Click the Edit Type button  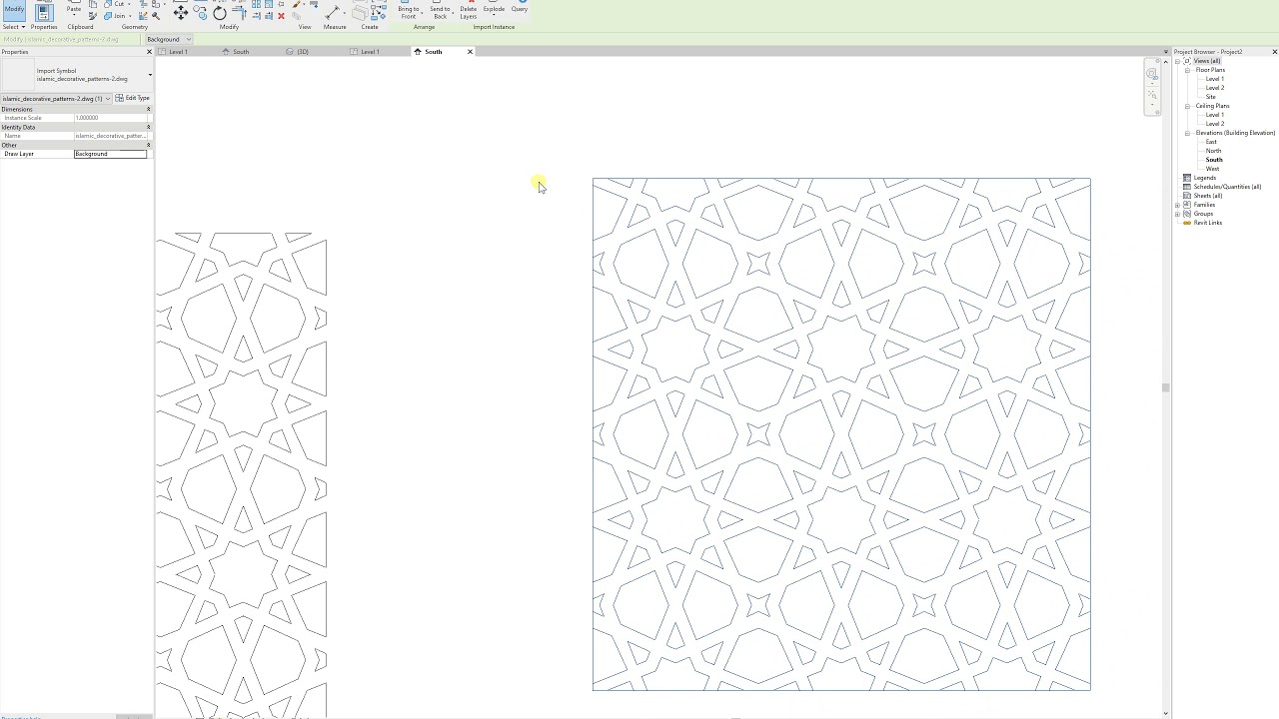click(133, 98)
